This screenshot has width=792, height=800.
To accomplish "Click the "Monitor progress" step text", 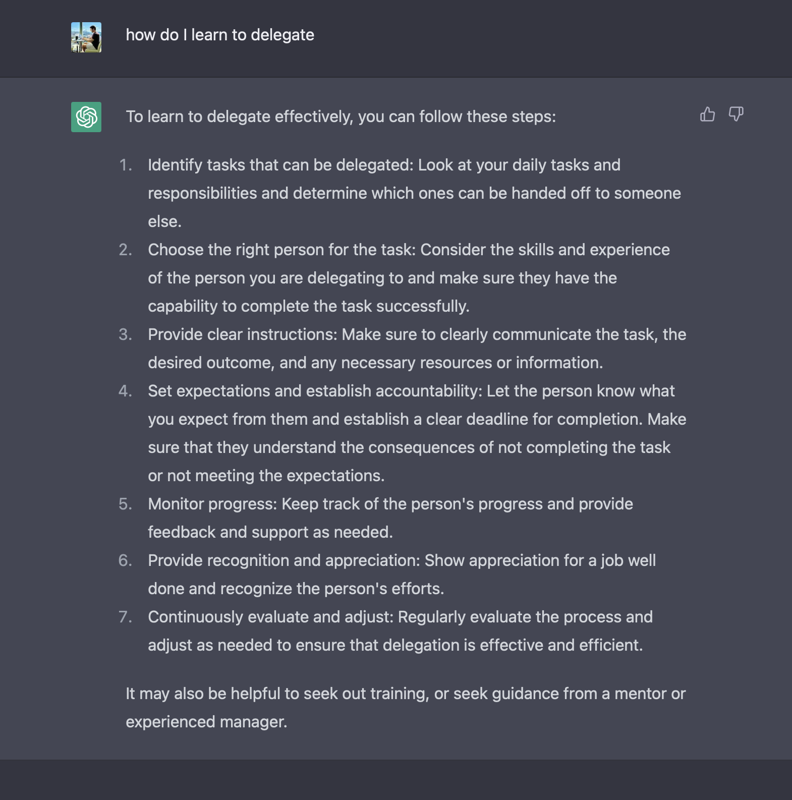I will (390, 504).
